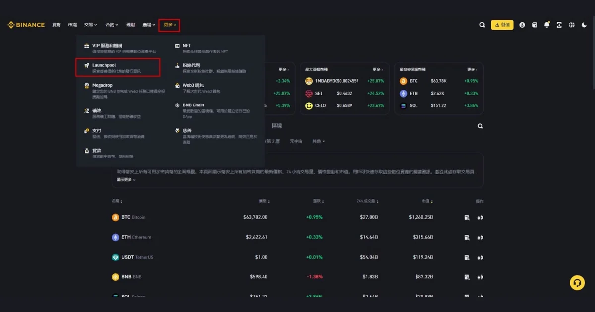
Task: Click USDT coin icon in table
Action: (x=116, y=257)
